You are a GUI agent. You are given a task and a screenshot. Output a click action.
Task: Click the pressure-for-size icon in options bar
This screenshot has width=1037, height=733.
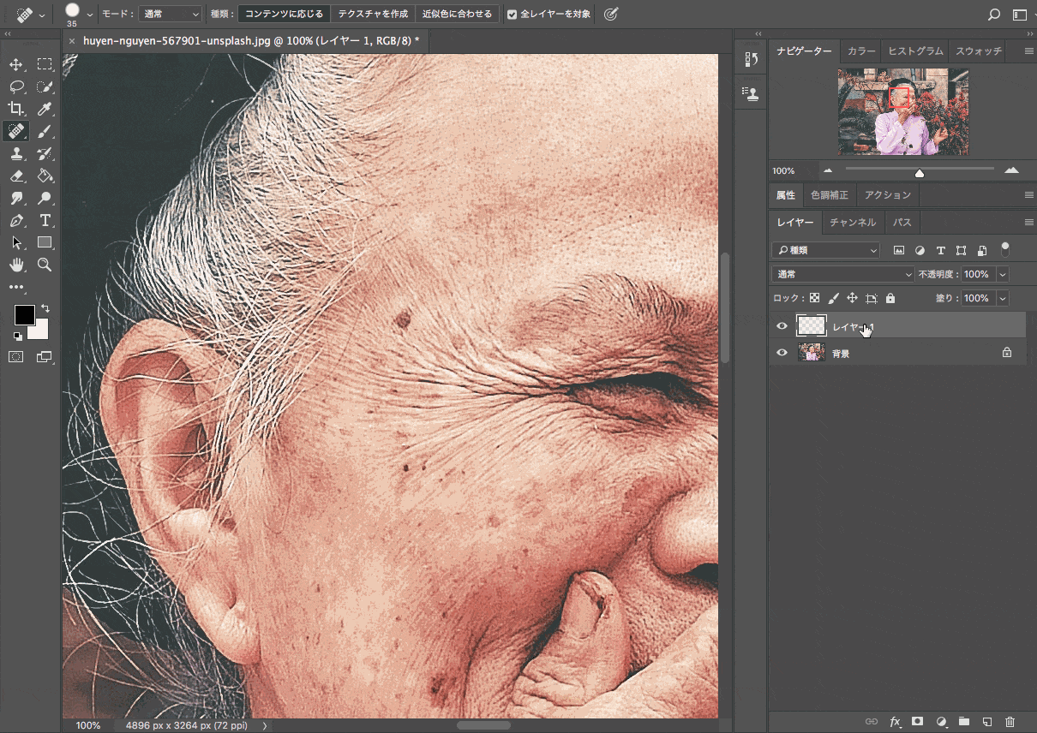611,14
